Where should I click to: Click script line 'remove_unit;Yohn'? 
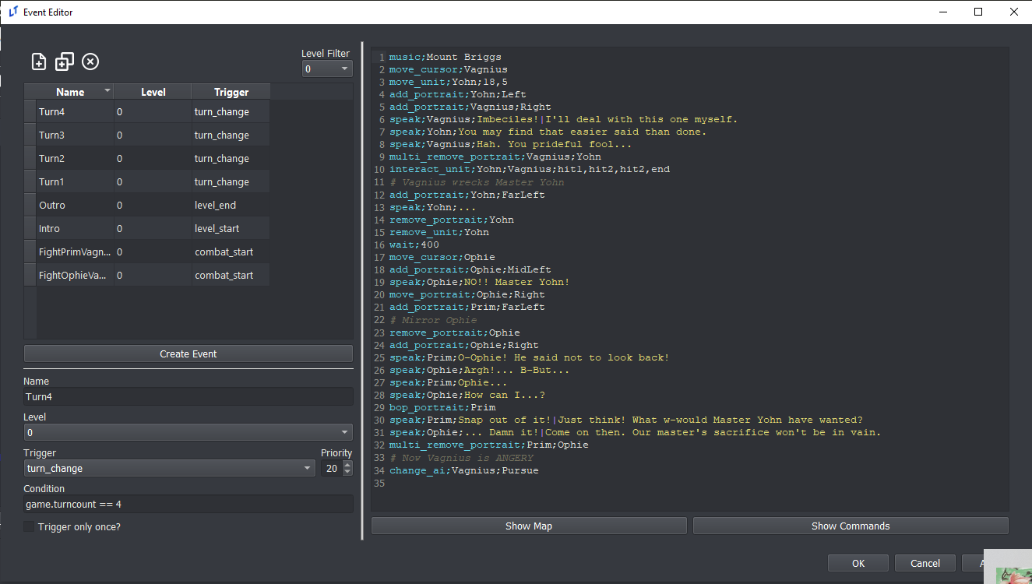coord(439,232)
